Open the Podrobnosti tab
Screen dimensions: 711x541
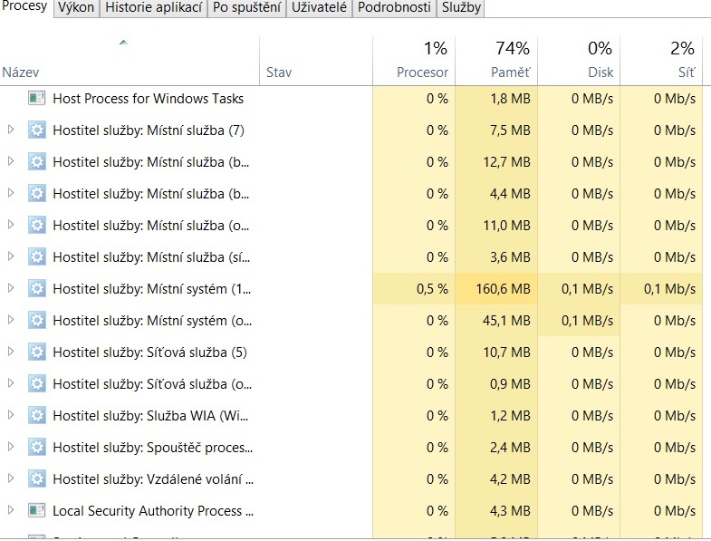(x=394, y=8)
